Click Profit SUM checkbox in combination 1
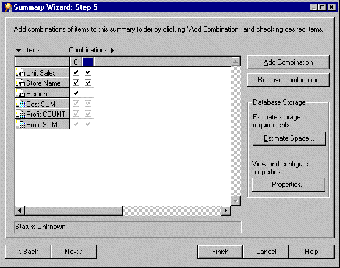 88,124
